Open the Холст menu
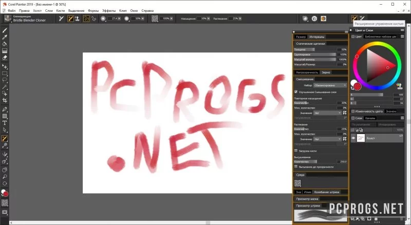This screenshot has width=411, height=225. (37, 11)
